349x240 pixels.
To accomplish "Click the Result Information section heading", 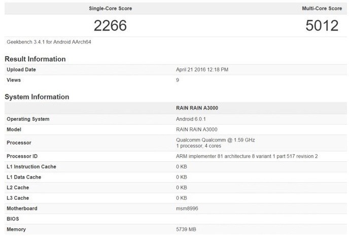I will pyautogui.click(x=35, y=59).
